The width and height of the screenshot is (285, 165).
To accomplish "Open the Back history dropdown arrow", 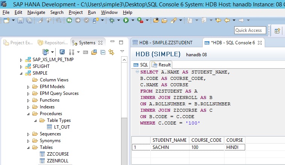I will 234,20.
